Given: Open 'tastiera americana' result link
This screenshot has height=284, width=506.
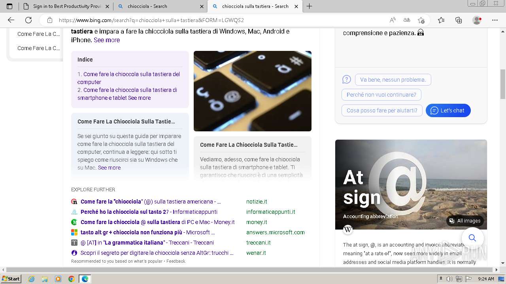Looking at the screenshot, I should click(x=151, y=202).
